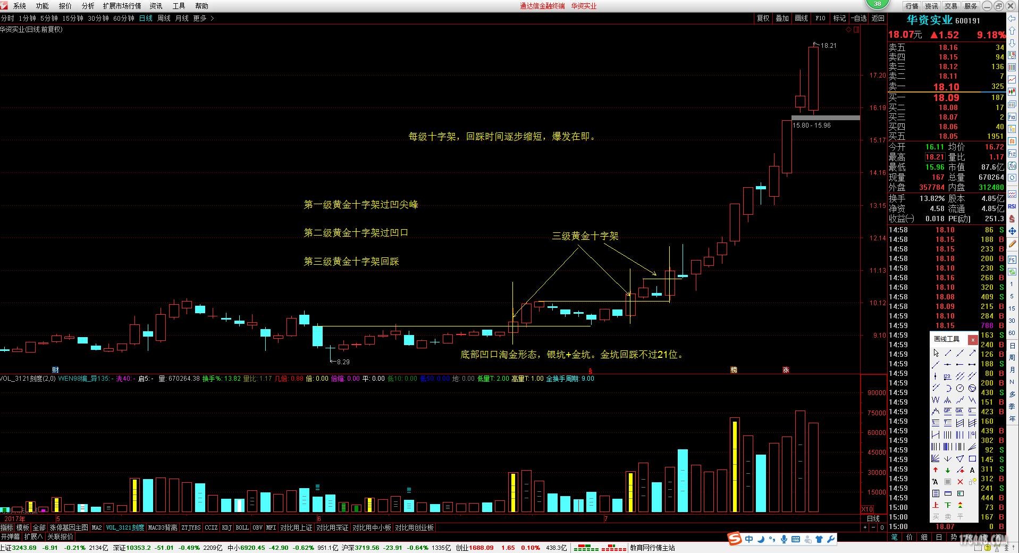1019x553 pixels.
Task: Select the KDJ indicator tab
Action: tap(226, 527)
